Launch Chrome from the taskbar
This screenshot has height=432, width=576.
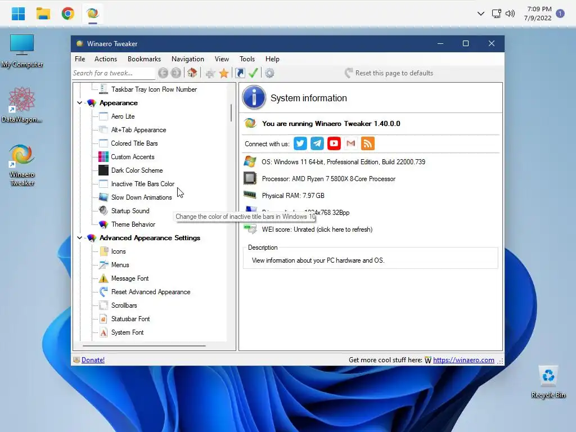point(68,13)
